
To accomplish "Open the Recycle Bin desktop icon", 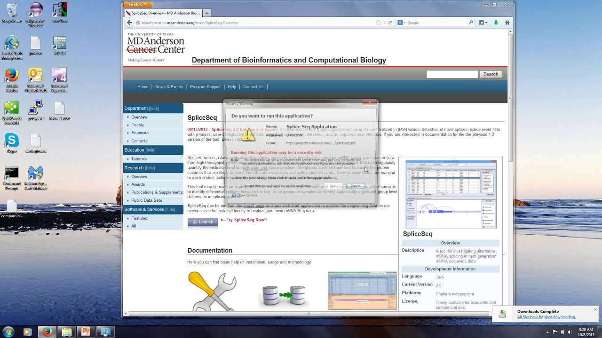I will pos(12,13).
